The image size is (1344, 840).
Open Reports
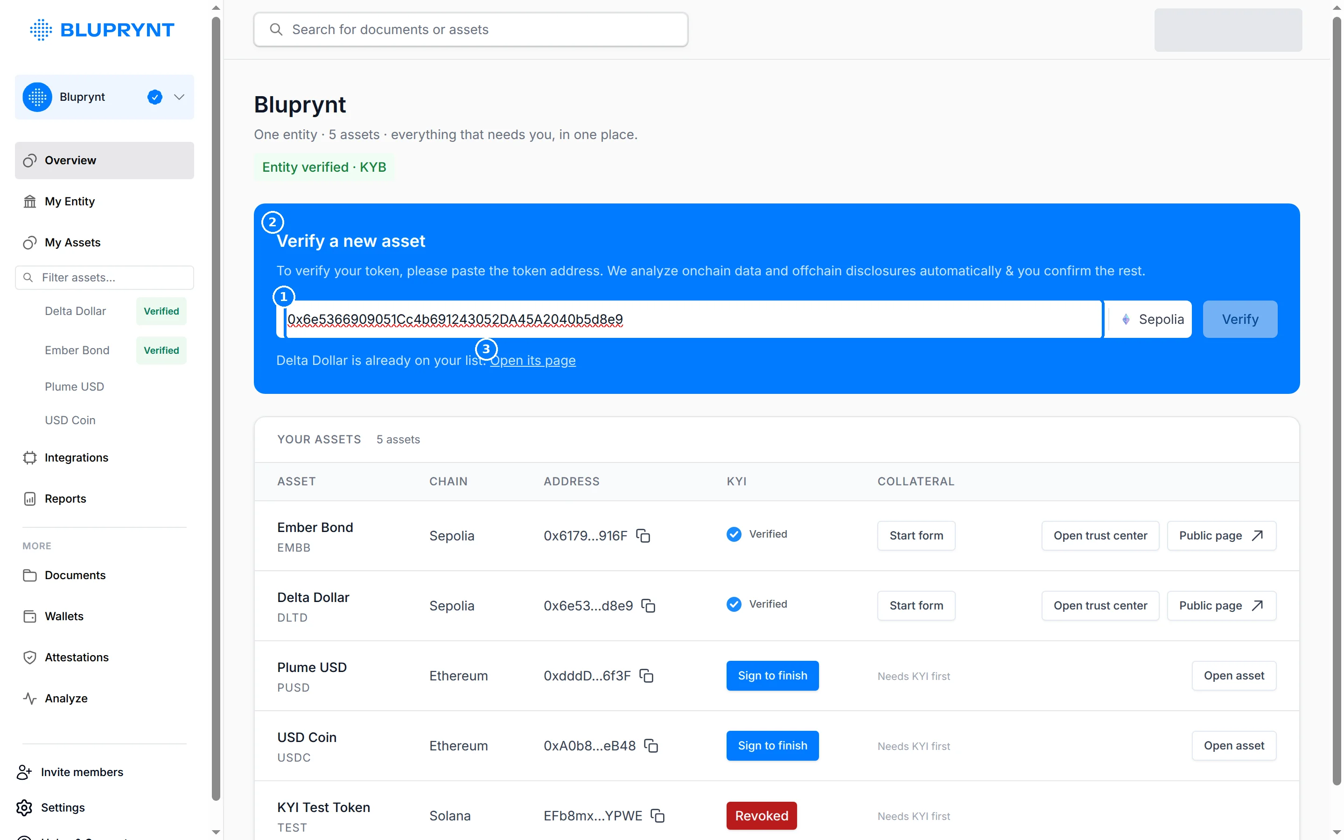pyautogui.click(x=105, y=499)
